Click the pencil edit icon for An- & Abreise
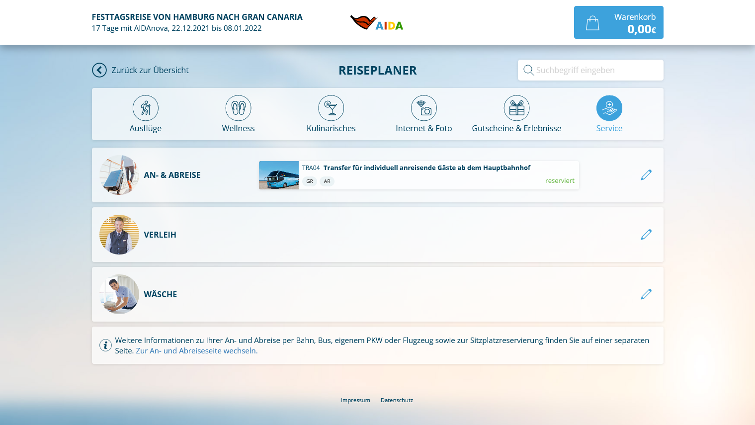 [646, 175]
